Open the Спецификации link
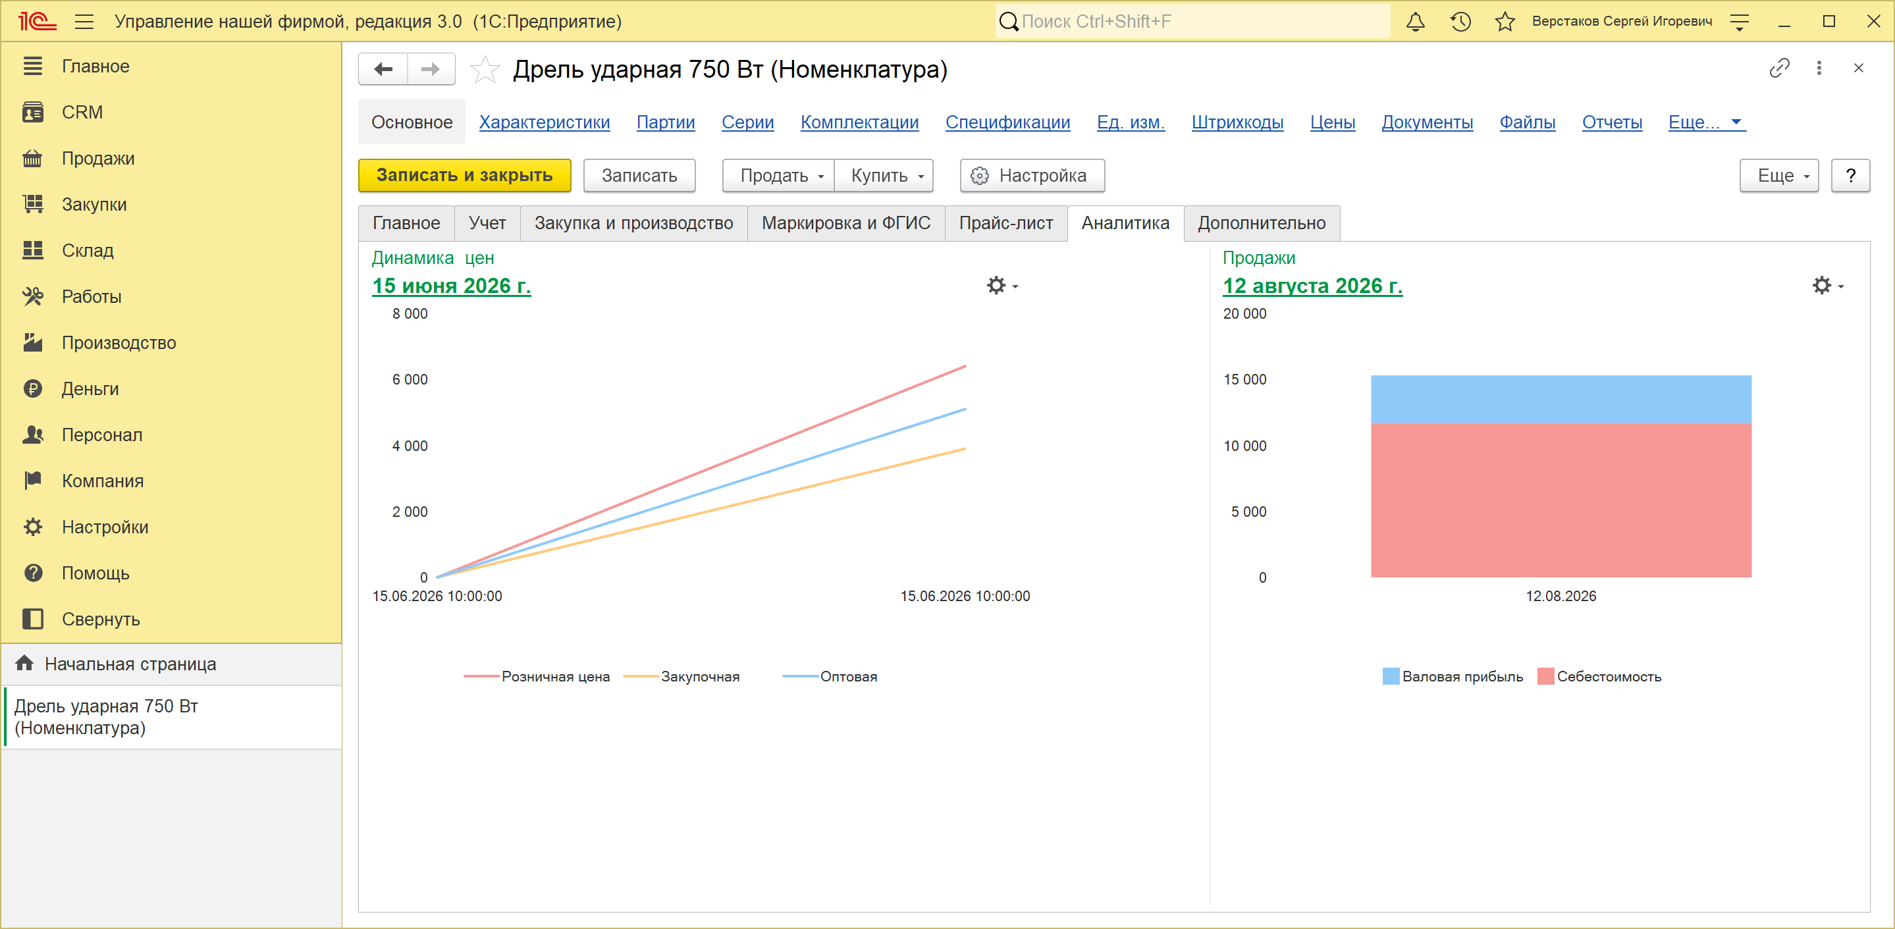Image resolution: width=1895 pixels, height=929 pixels. point(1008,122)
